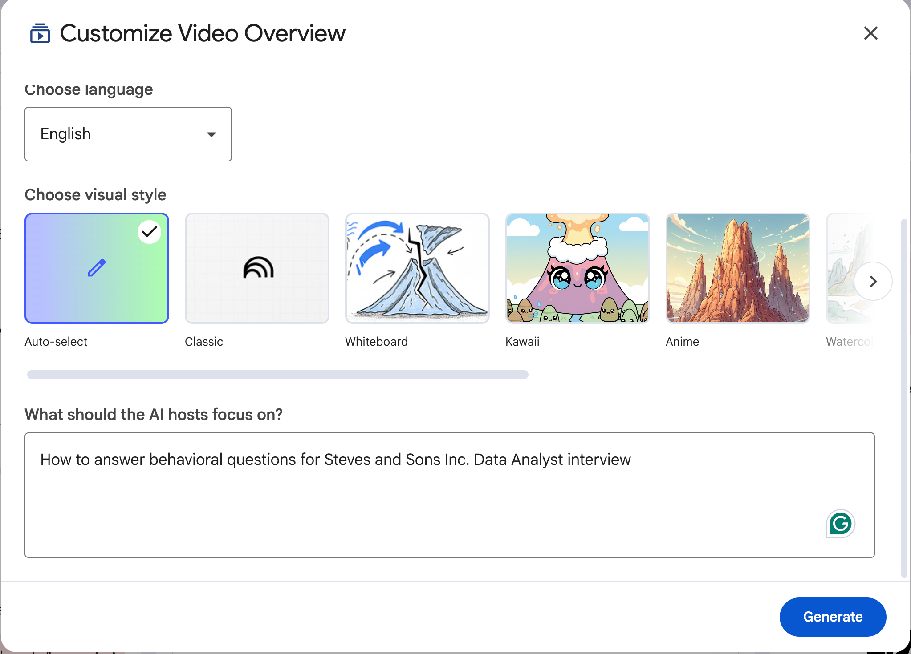The image size is (911, 654).
Task: Select the Whiteboard visual style thumbnail
Action: (x=417, y=268)
